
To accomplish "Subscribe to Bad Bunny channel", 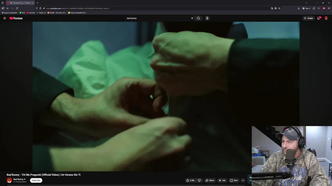I will tap(36, 180).
